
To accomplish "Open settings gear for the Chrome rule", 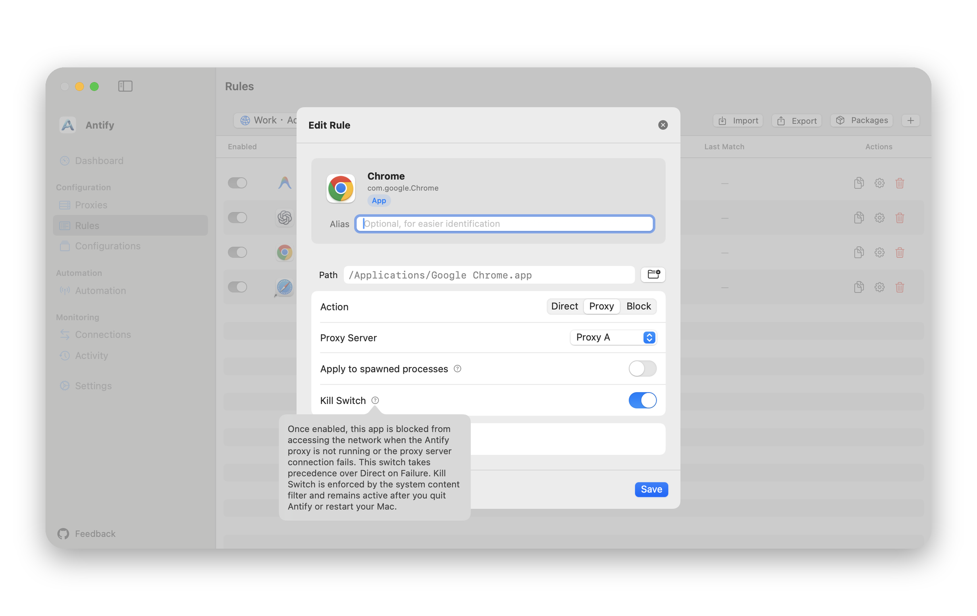I will [879, 252].
